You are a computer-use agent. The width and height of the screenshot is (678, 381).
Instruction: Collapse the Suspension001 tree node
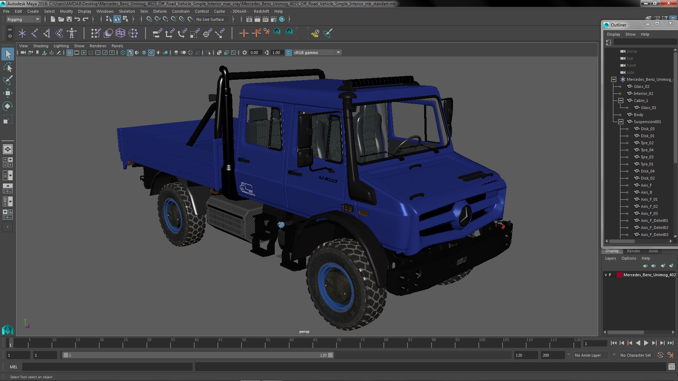point(620,122)
